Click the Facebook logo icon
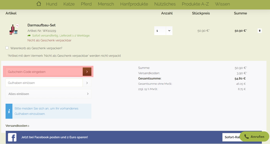The image size is (270, 144). (x=12, y=137)
